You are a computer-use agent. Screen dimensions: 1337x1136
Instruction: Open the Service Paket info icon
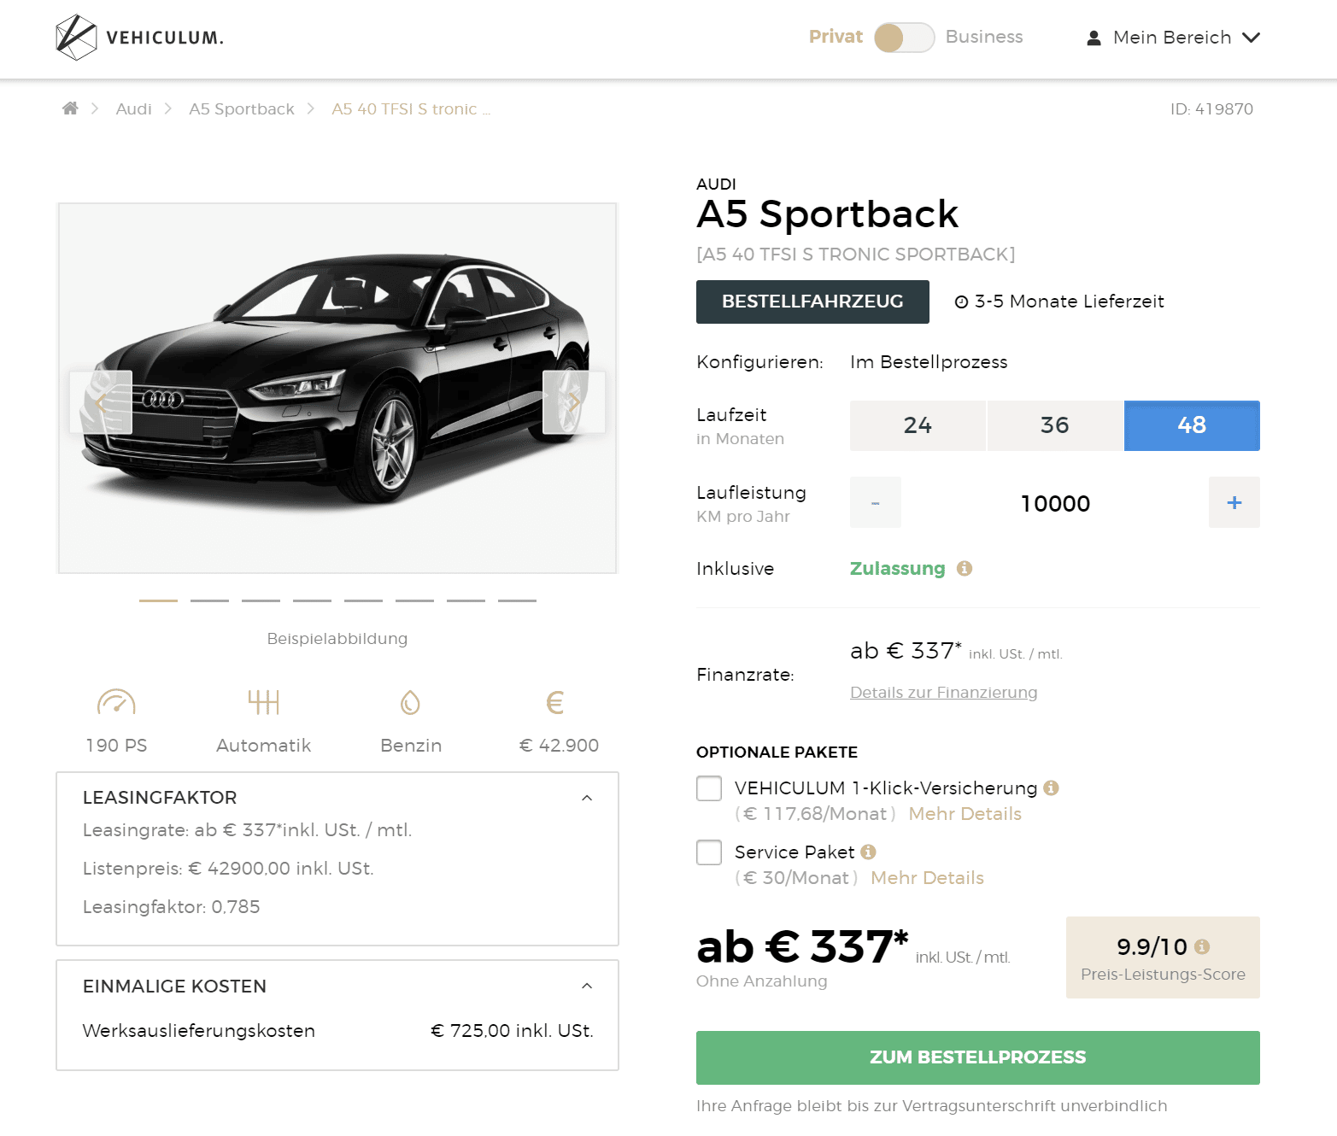869,852
